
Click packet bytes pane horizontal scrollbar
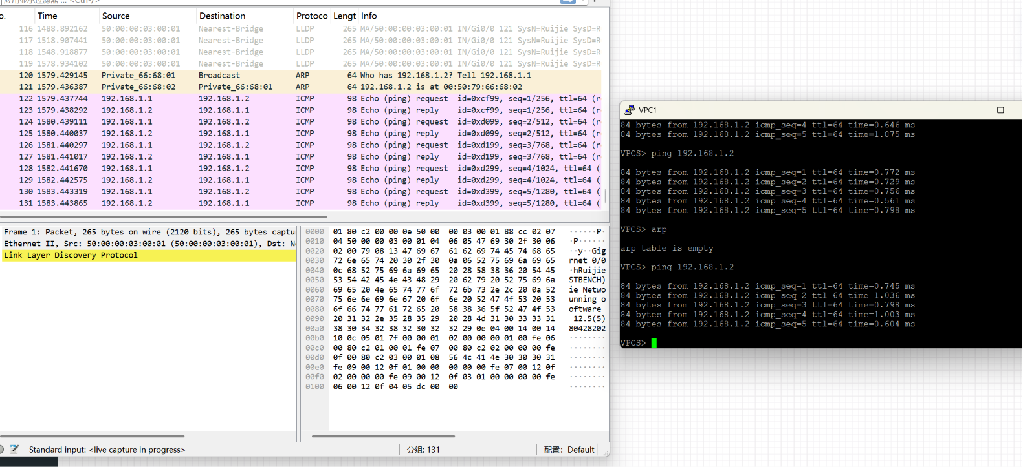[383, 436]
